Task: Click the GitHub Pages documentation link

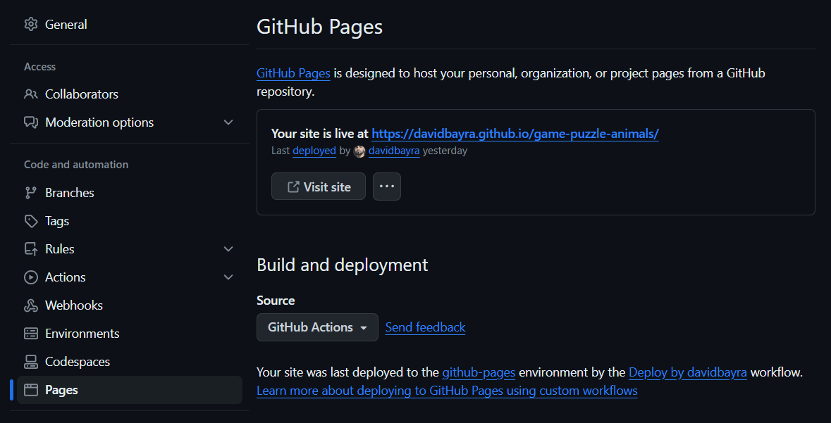Action: [294, 73]
